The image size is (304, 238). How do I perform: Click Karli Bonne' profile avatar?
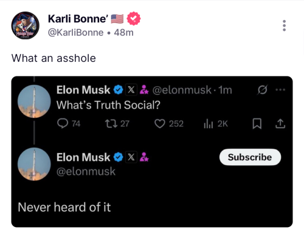(25, 25)
